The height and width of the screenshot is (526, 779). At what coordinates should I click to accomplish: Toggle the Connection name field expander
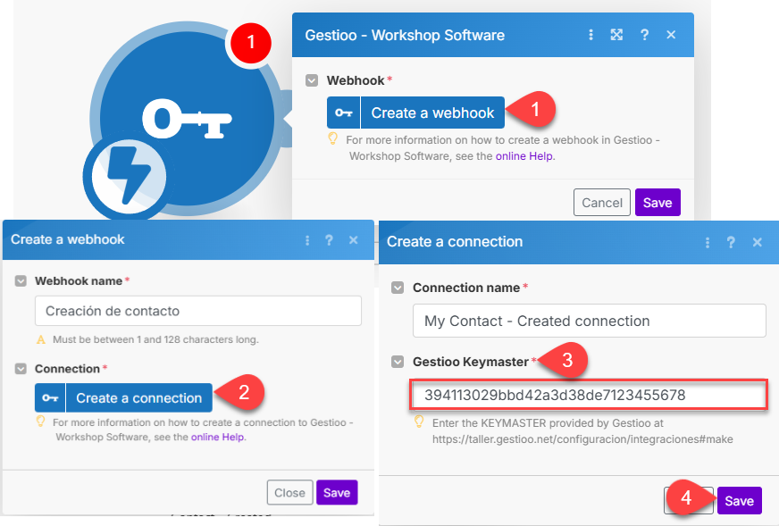pos(398,288)
